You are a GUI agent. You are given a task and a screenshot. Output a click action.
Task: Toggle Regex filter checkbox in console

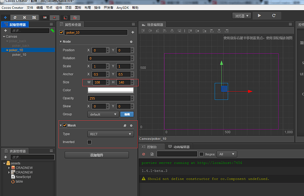tap(201, 154)
